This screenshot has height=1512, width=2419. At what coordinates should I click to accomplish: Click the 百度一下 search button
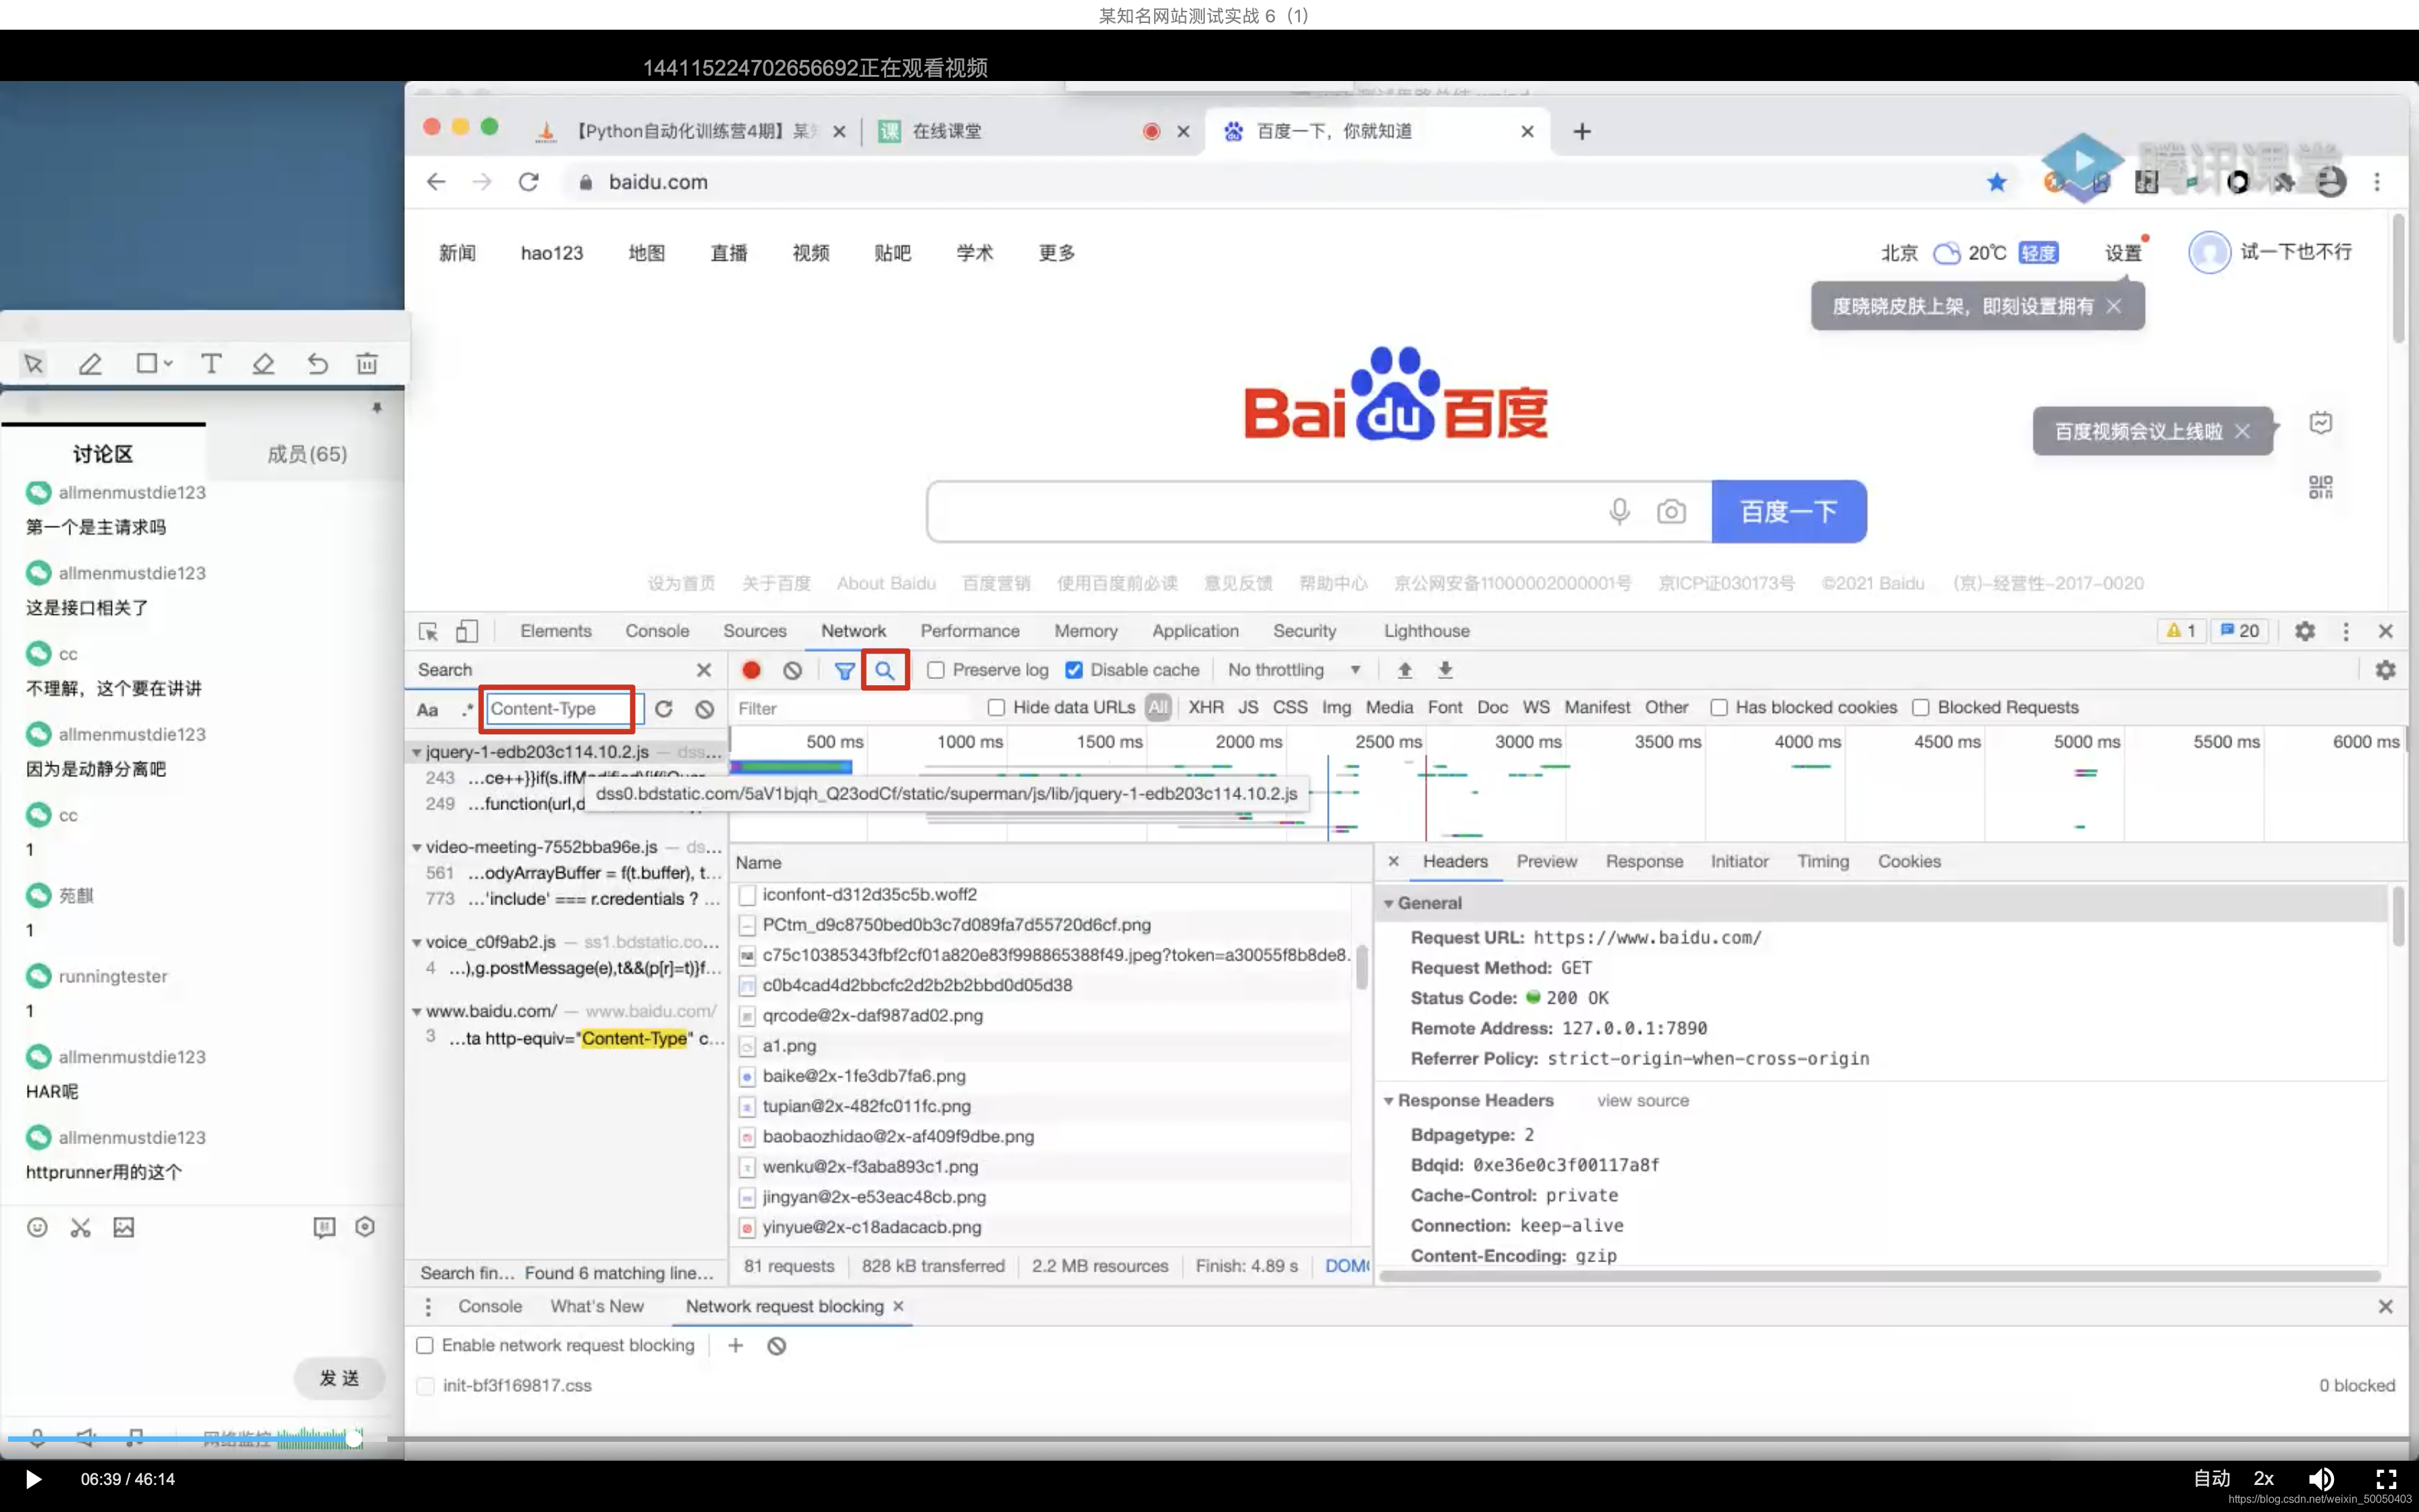1788,511
